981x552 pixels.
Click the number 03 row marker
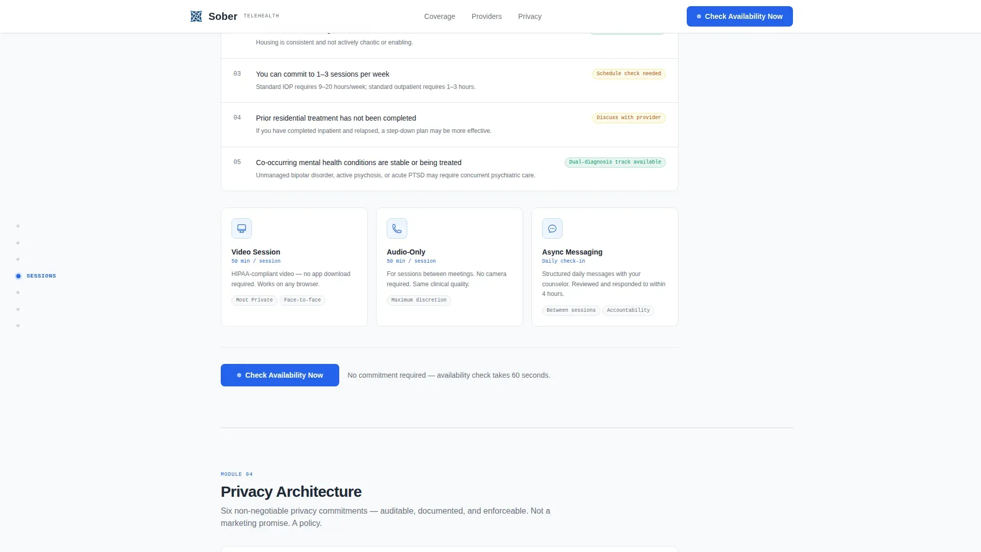(237, 74)
